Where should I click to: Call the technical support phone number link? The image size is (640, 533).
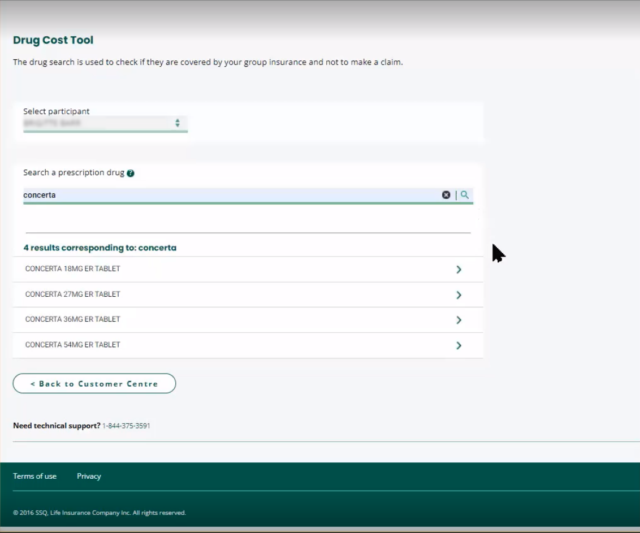tap(126, 425)
